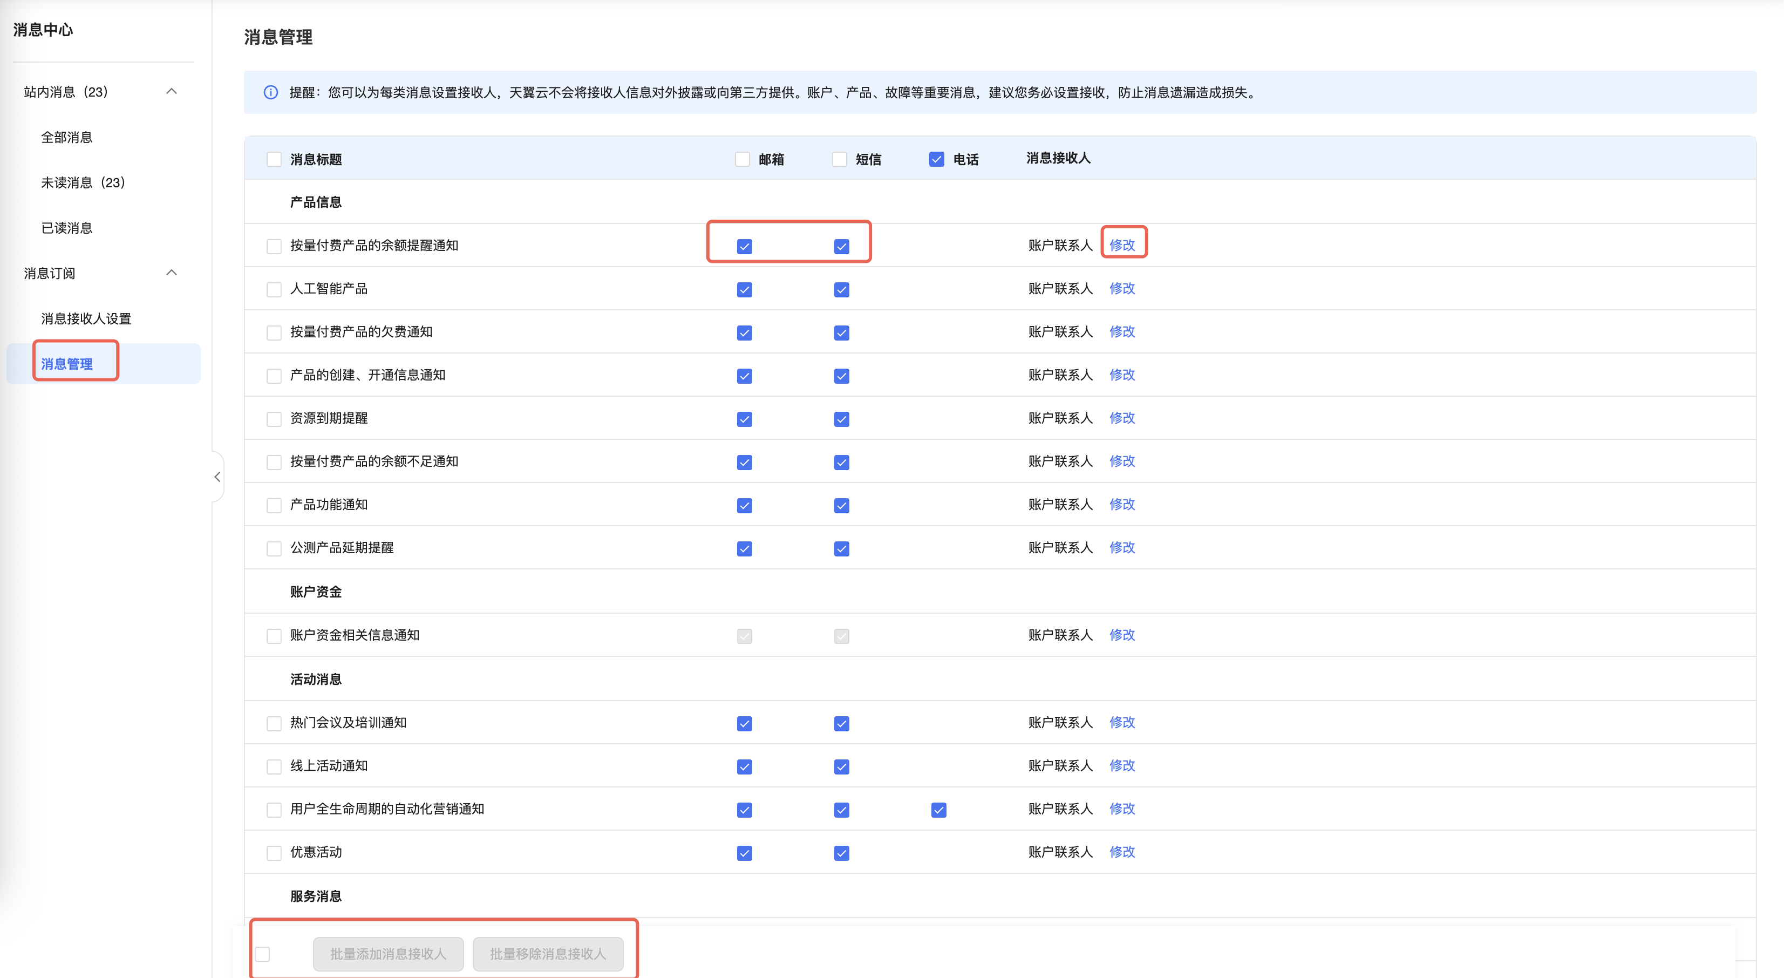Click 批量添加消息接收人 button

[x=388, y=954]
